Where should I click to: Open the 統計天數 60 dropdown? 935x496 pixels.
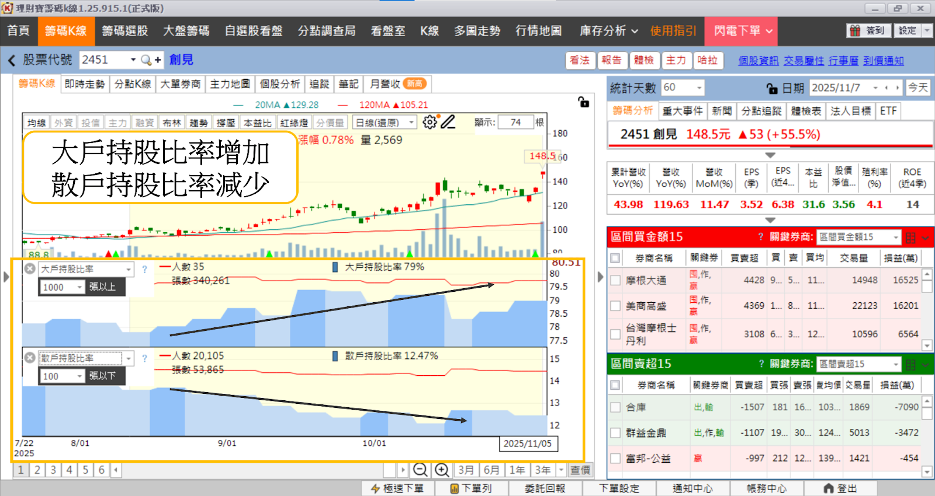699,88
